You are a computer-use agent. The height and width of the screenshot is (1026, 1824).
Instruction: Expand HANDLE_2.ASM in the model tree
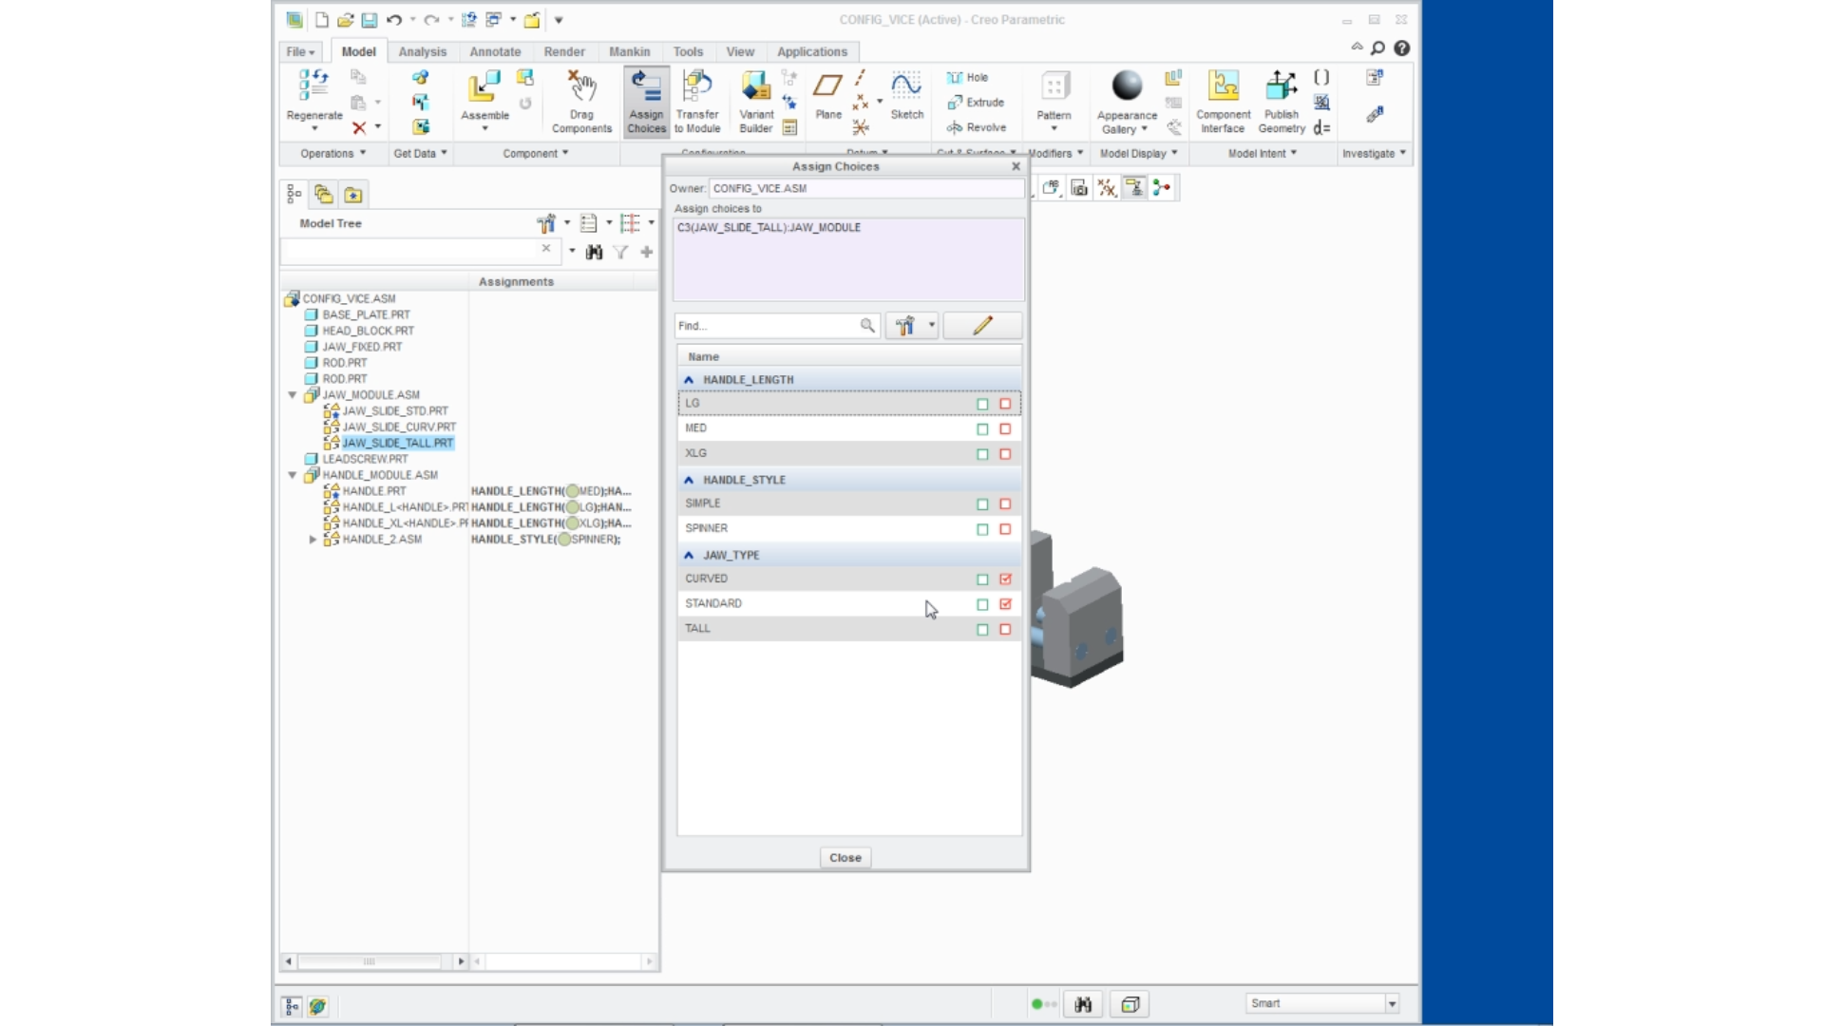pos(313,539)
